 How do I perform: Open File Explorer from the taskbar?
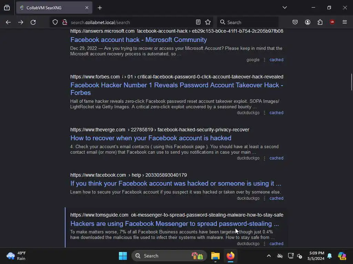pos(215,256)
